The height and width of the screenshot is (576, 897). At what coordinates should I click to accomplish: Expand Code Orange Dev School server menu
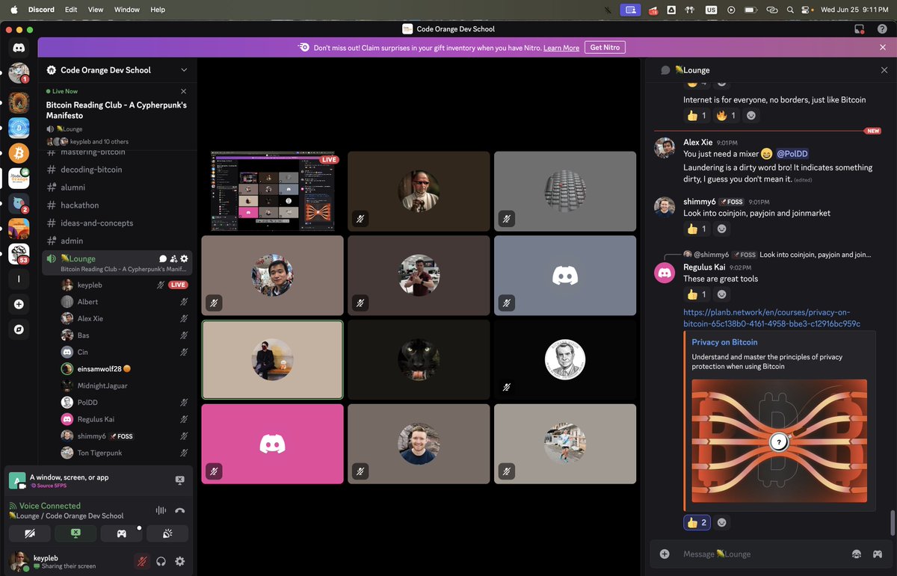coord(117,70)
